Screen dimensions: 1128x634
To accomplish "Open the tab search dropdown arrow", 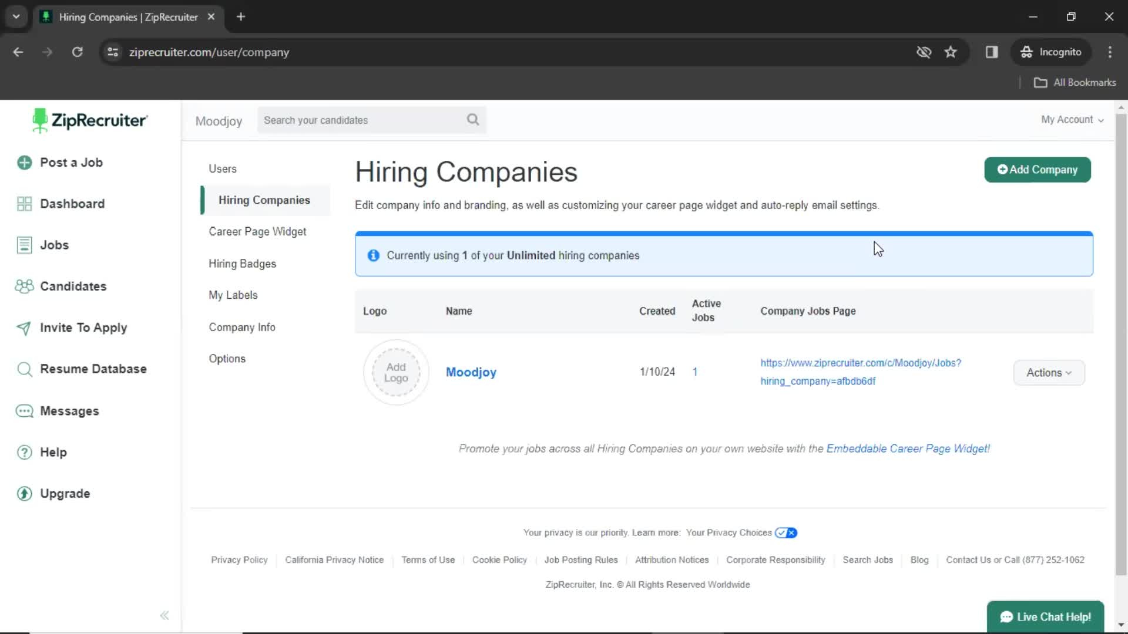I will pos(16,16).
